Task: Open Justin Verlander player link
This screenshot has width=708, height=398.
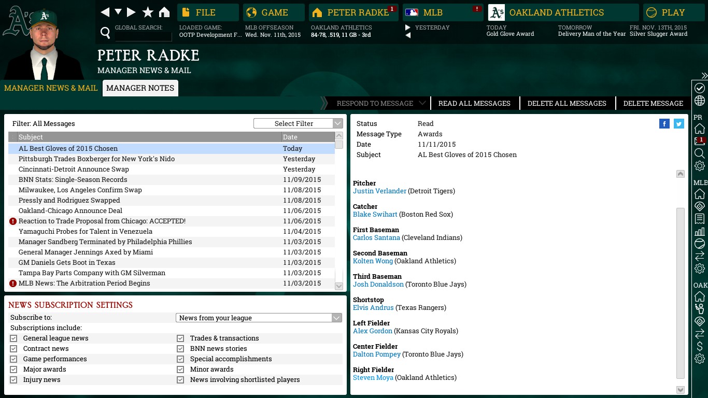Action: [379, 191]
